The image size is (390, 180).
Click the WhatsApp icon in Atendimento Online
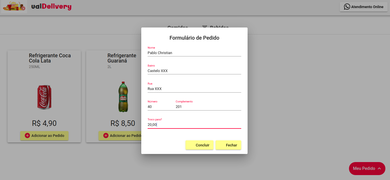click(347, 7)
